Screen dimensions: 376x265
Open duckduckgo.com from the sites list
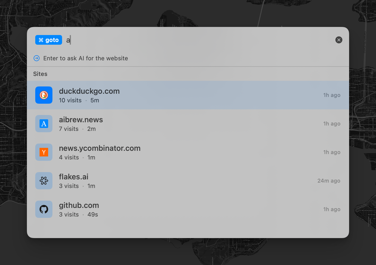(89, 91)
